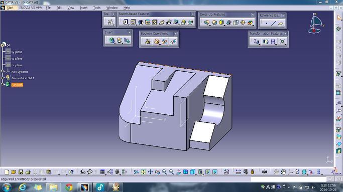
Task: Close the Boolean Operations toolbar
Action: 175,34
